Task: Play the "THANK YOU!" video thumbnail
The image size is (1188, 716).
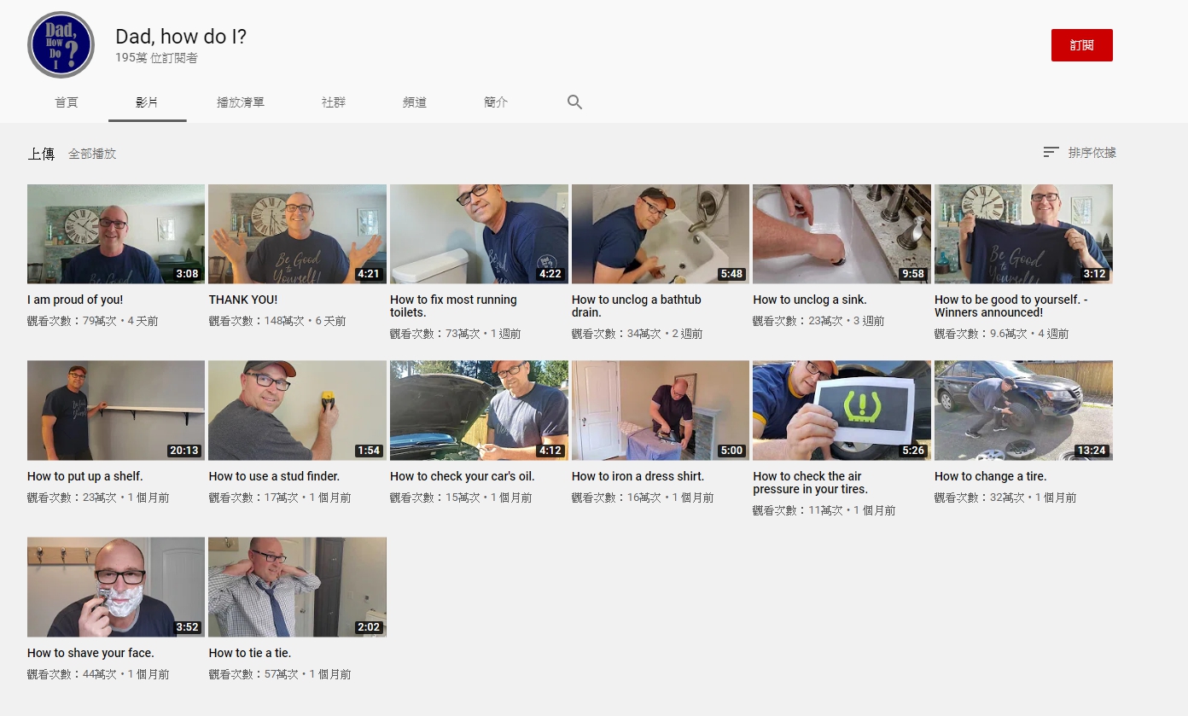Action: (297, 234)
